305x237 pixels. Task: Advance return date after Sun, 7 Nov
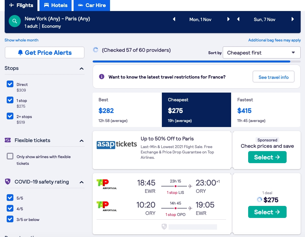[x=293, y=19]
